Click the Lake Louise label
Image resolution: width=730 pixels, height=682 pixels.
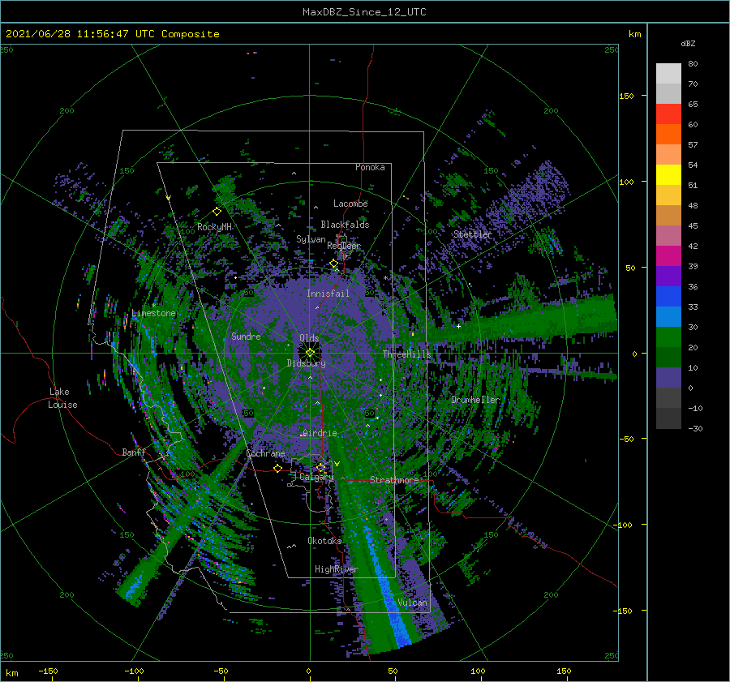click(62, 398)
